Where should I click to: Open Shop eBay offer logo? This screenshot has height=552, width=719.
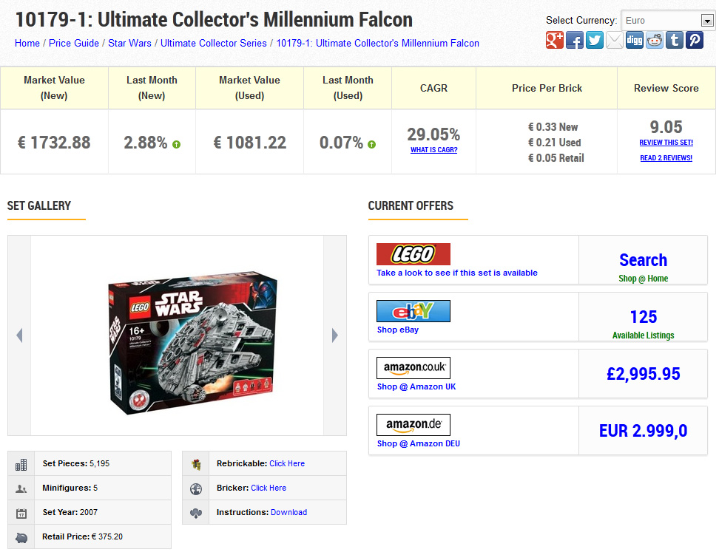pyautogui.click(x=413, y=311)
